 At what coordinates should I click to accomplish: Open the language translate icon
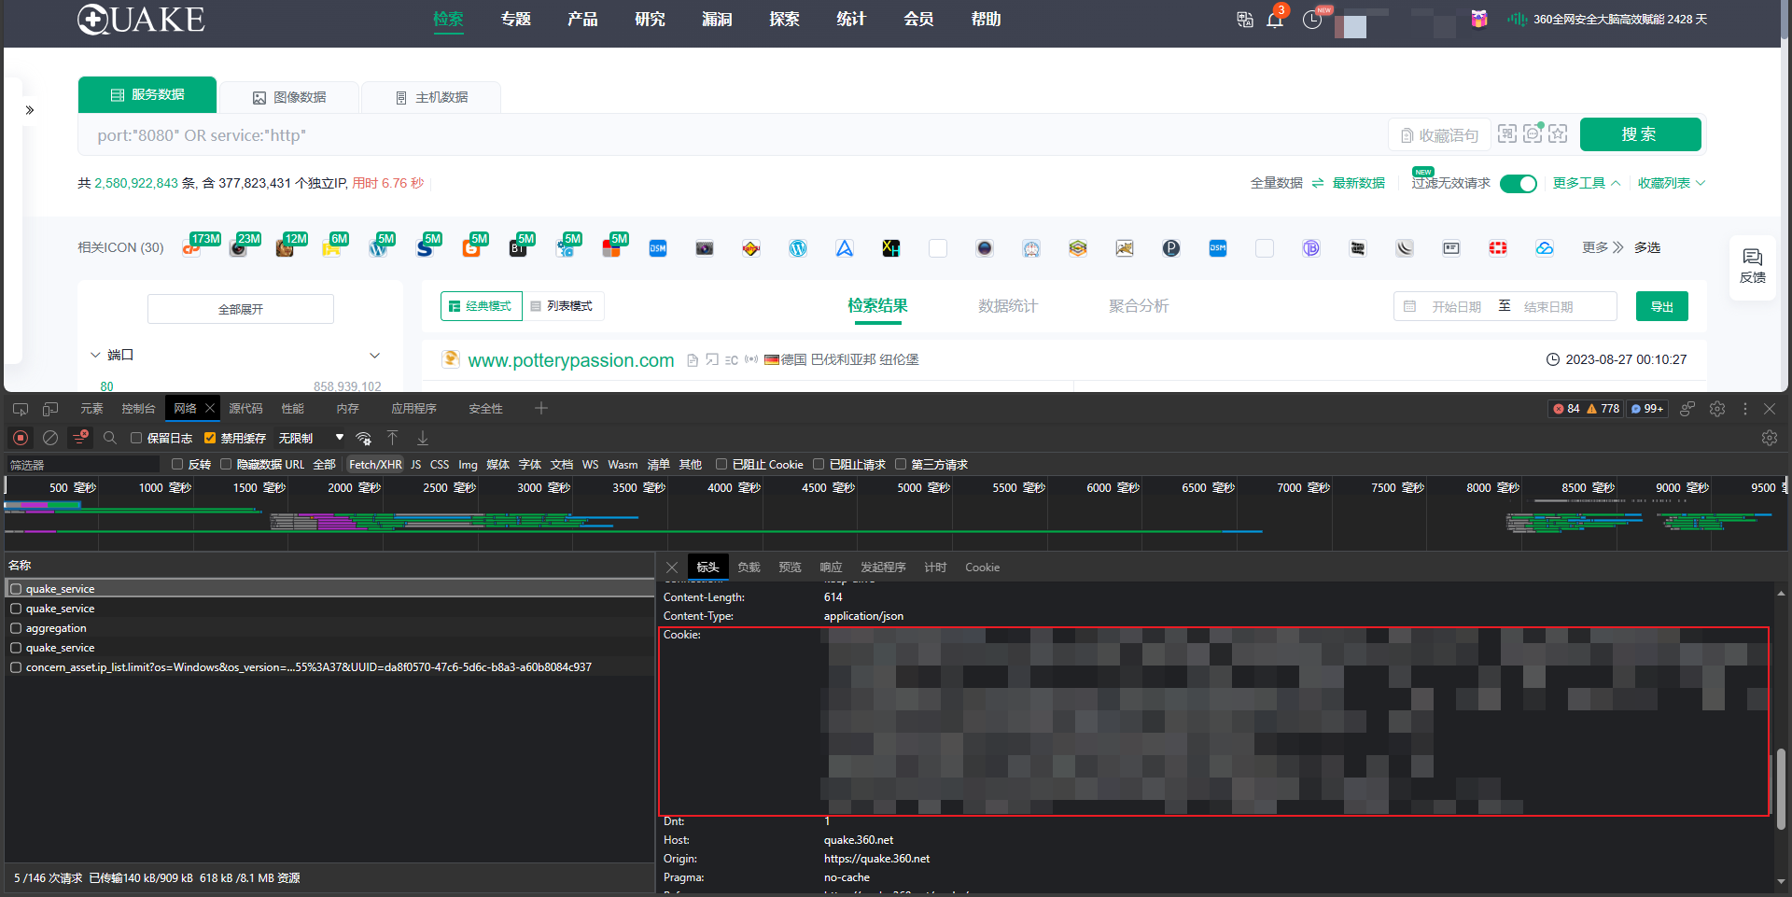pyautogui.click(x=1244, y=20)
